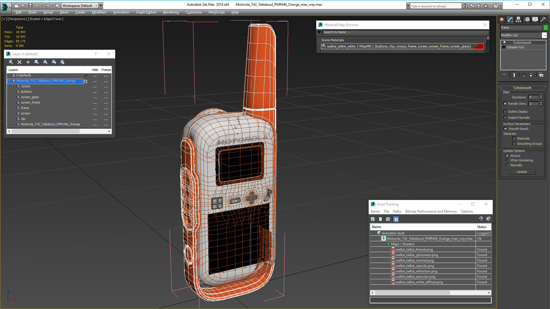Select When Rendering update option
The width and height of the screenshot is (550, 309).
(x=507, y=160)
